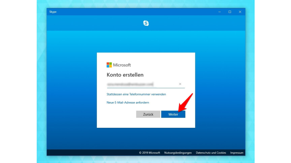Minimize the Skype window
Viewport: 291px width, 163px height.
(220, 12)
